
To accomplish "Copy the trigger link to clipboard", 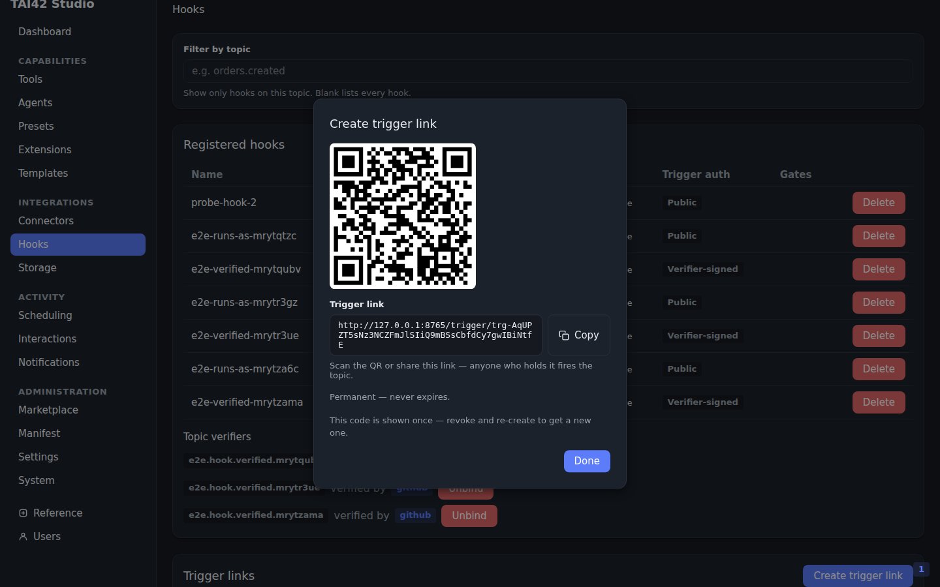I will 578,335.
